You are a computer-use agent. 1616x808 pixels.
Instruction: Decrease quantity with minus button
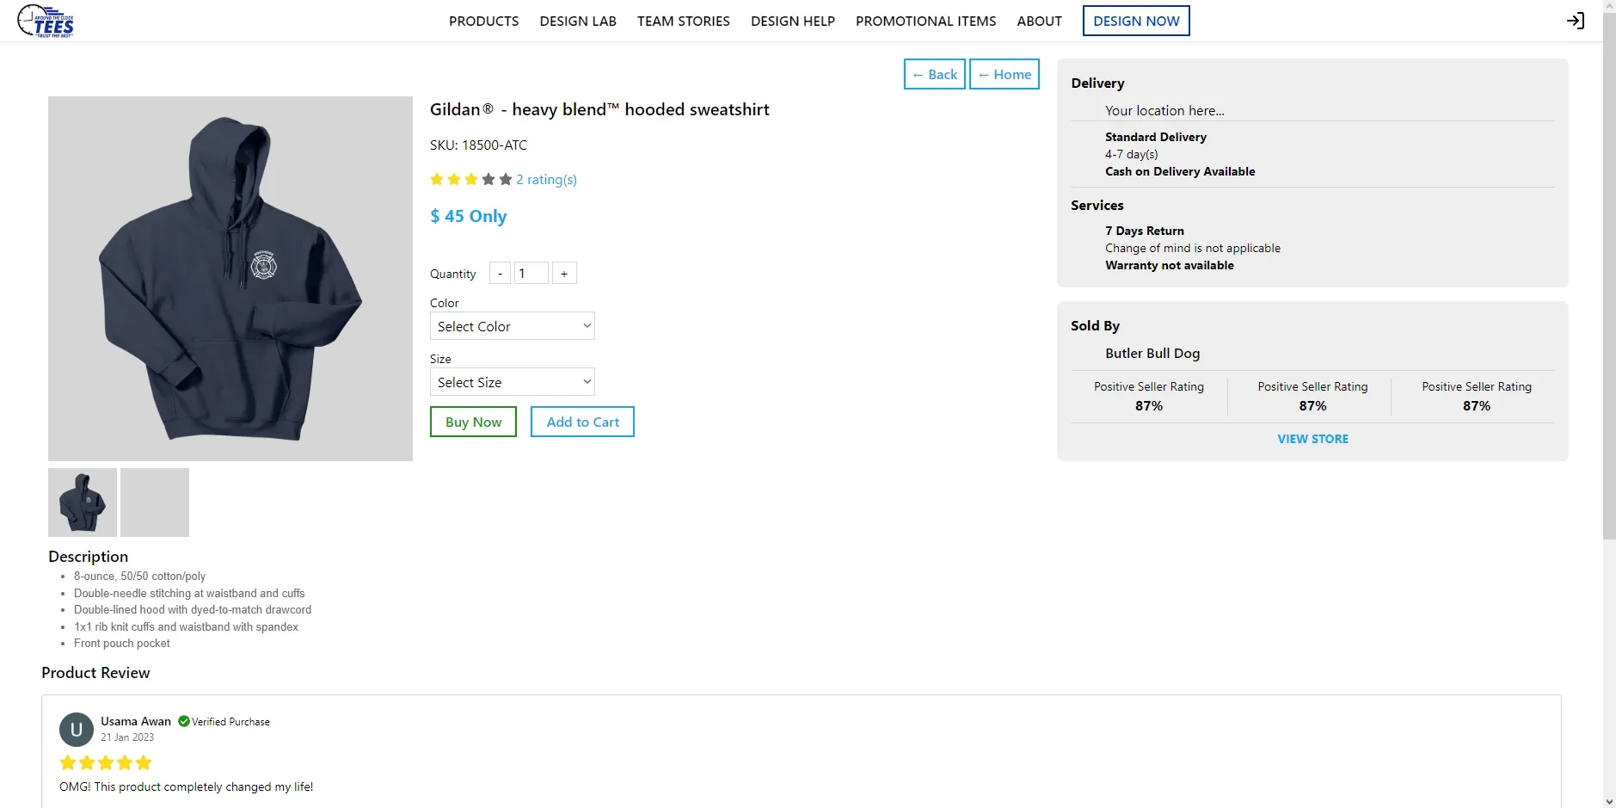click(500, 273)
